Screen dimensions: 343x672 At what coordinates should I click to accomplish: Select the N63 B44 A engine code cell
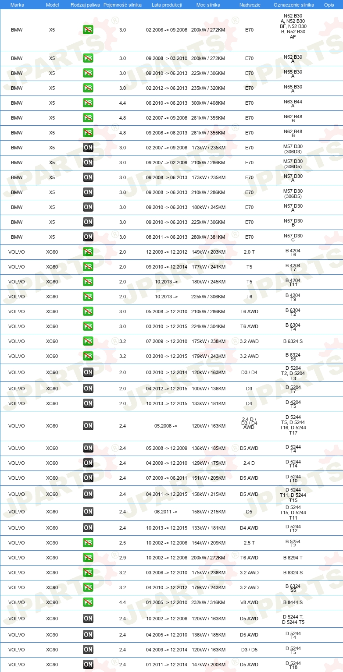pyautogui.click(x=293, y=103)
